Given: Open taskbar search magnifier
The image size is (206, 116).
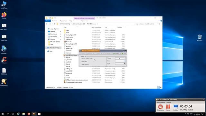Looking at the screenshot, I should coord(8,114).
